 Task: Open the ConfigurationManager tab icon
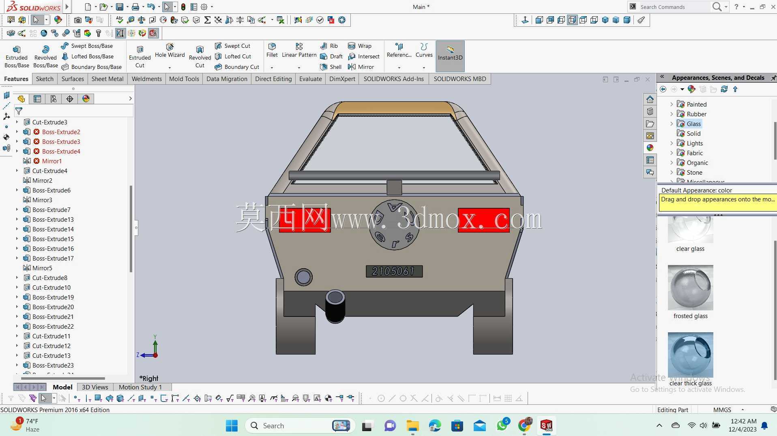54,99
